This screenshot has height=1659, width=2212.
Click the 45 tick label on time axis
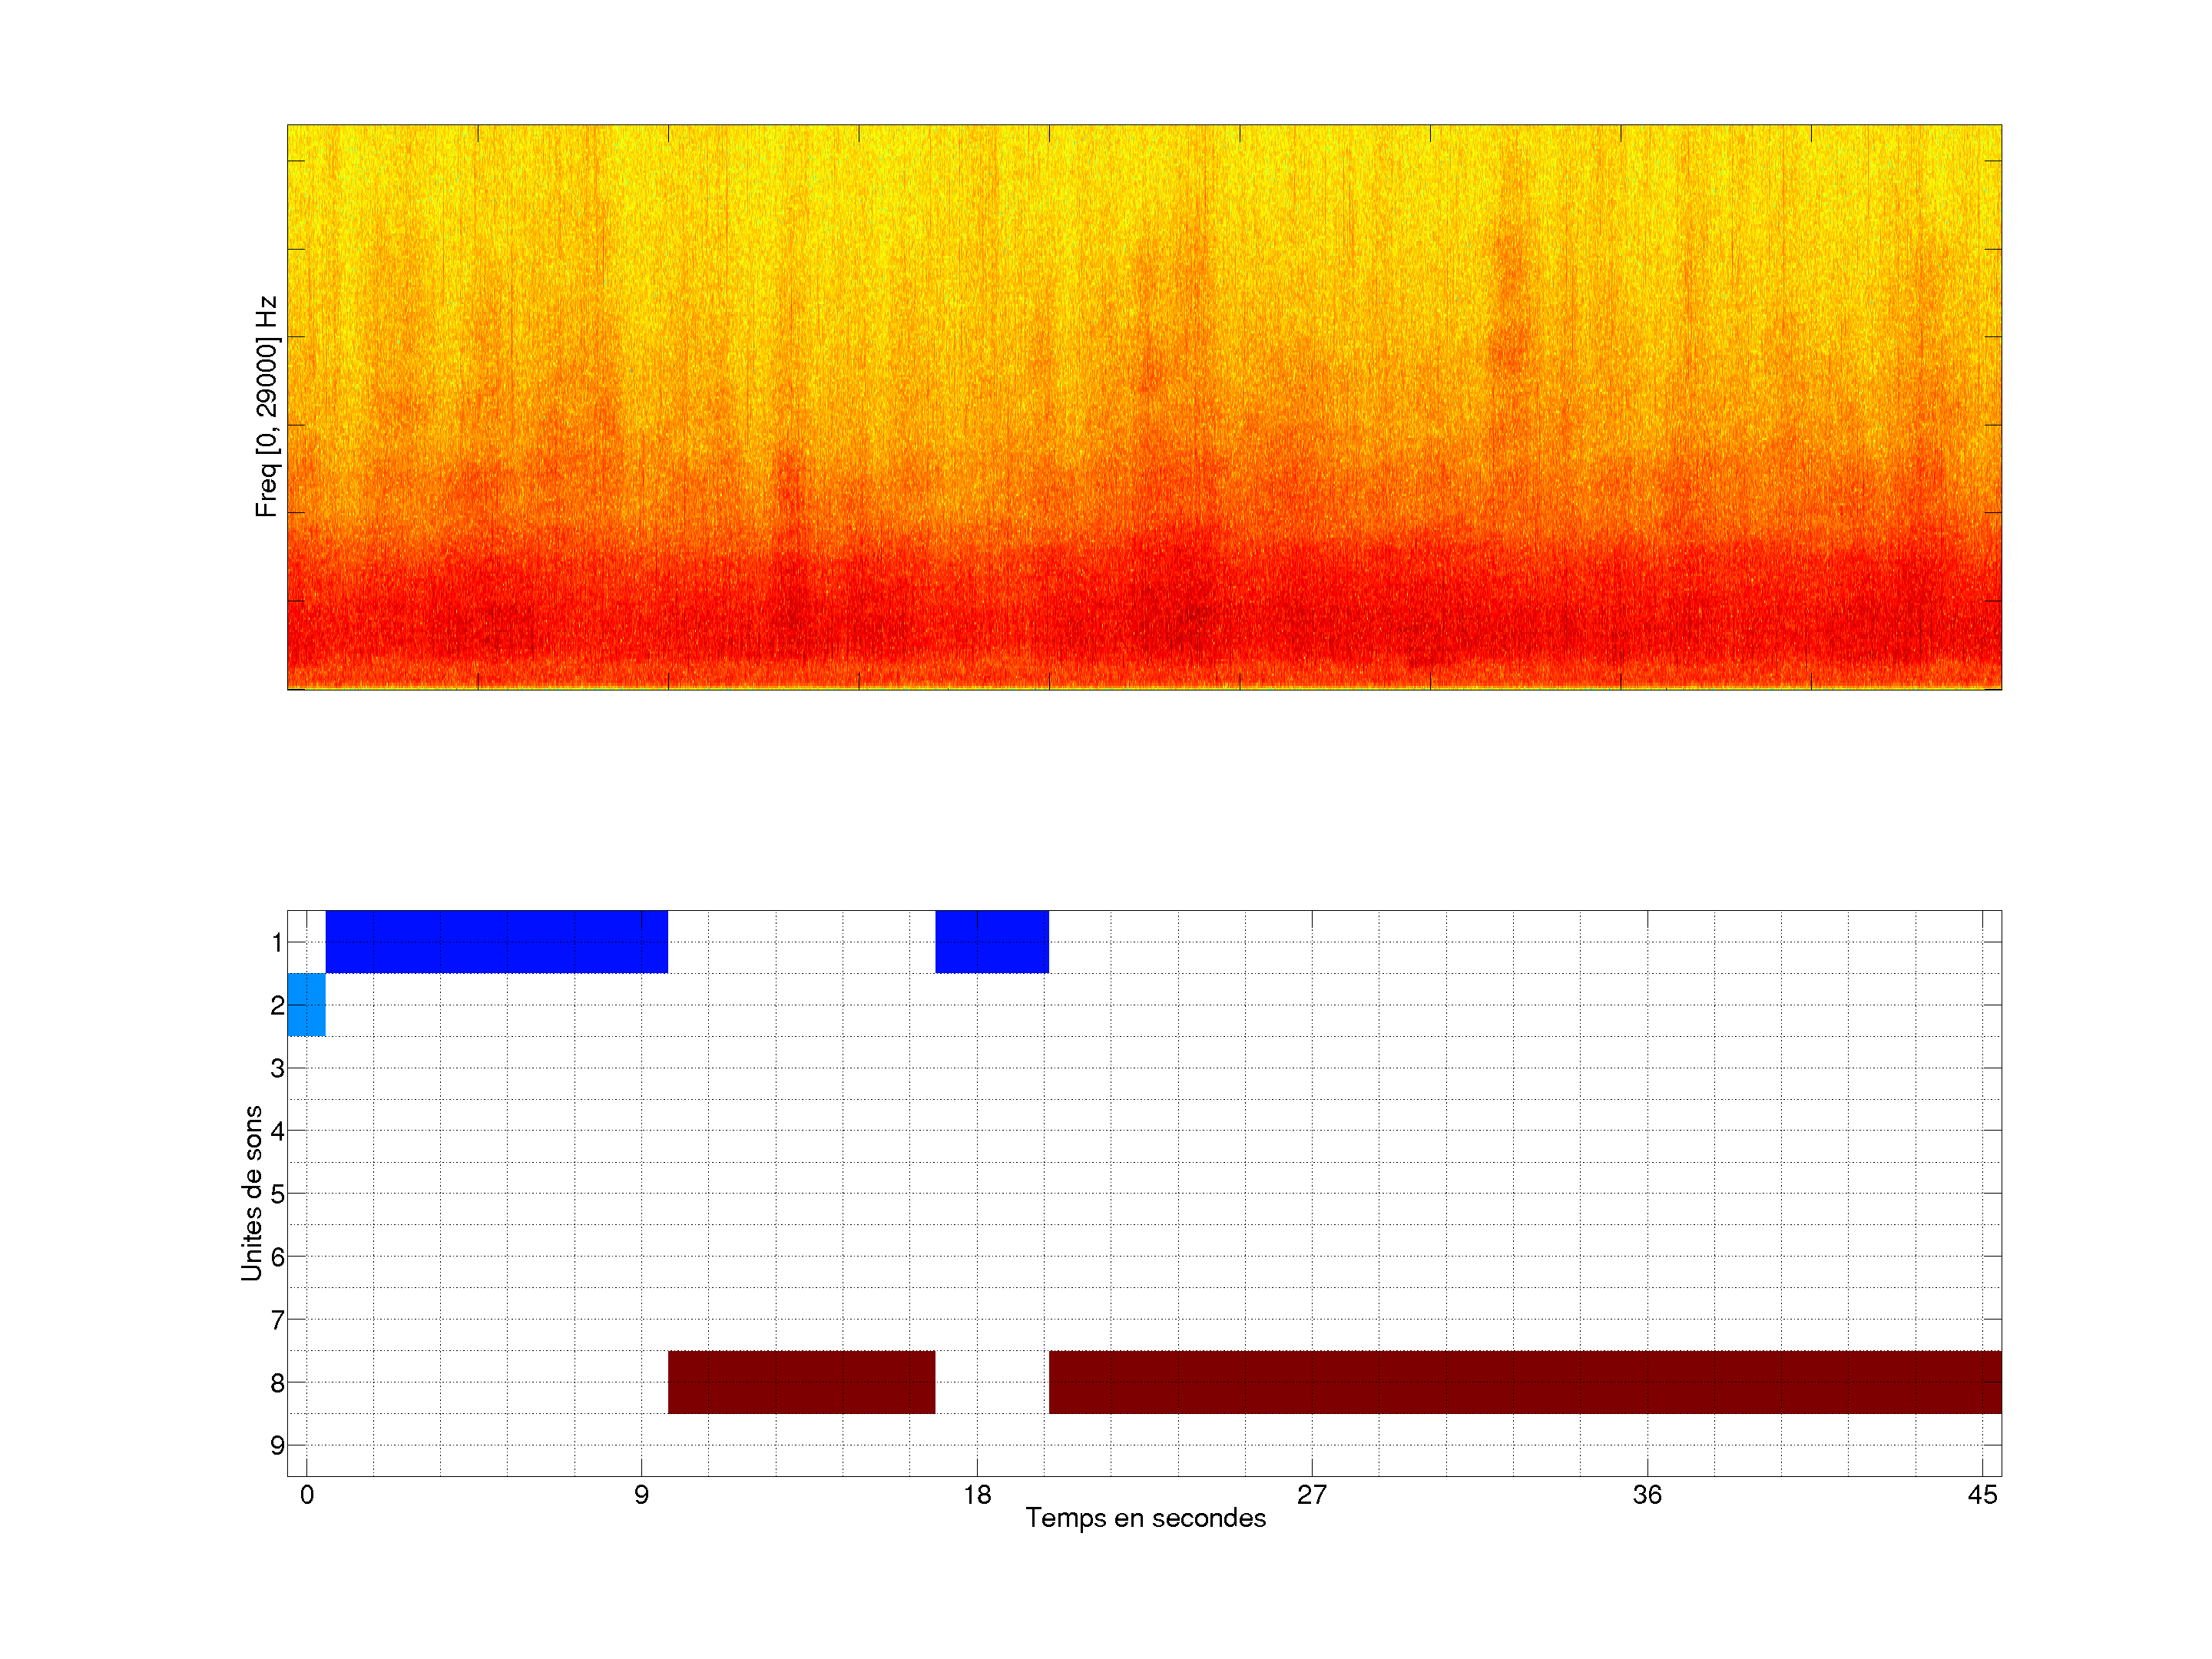coord(1982,1495)
